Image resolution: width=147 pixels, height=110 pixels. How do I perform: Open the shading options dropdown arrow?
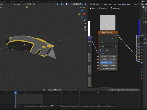pos(83,4)
